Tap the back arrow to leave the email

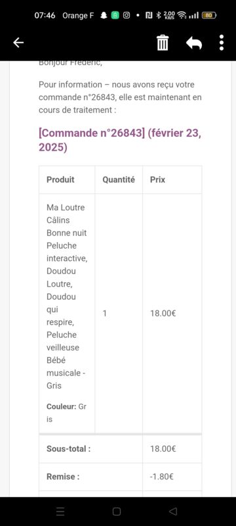pyautogui.click(x=18, y=43)
